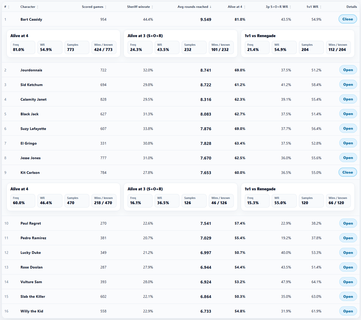Open details for Paul Regret
Viewport: 361px width, 320px height.
click(348, 223)
